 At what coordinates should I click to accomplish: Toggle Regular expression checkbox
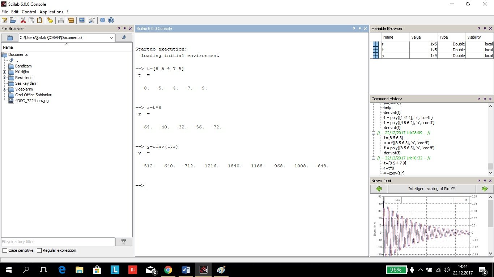[x=39, y=250]
